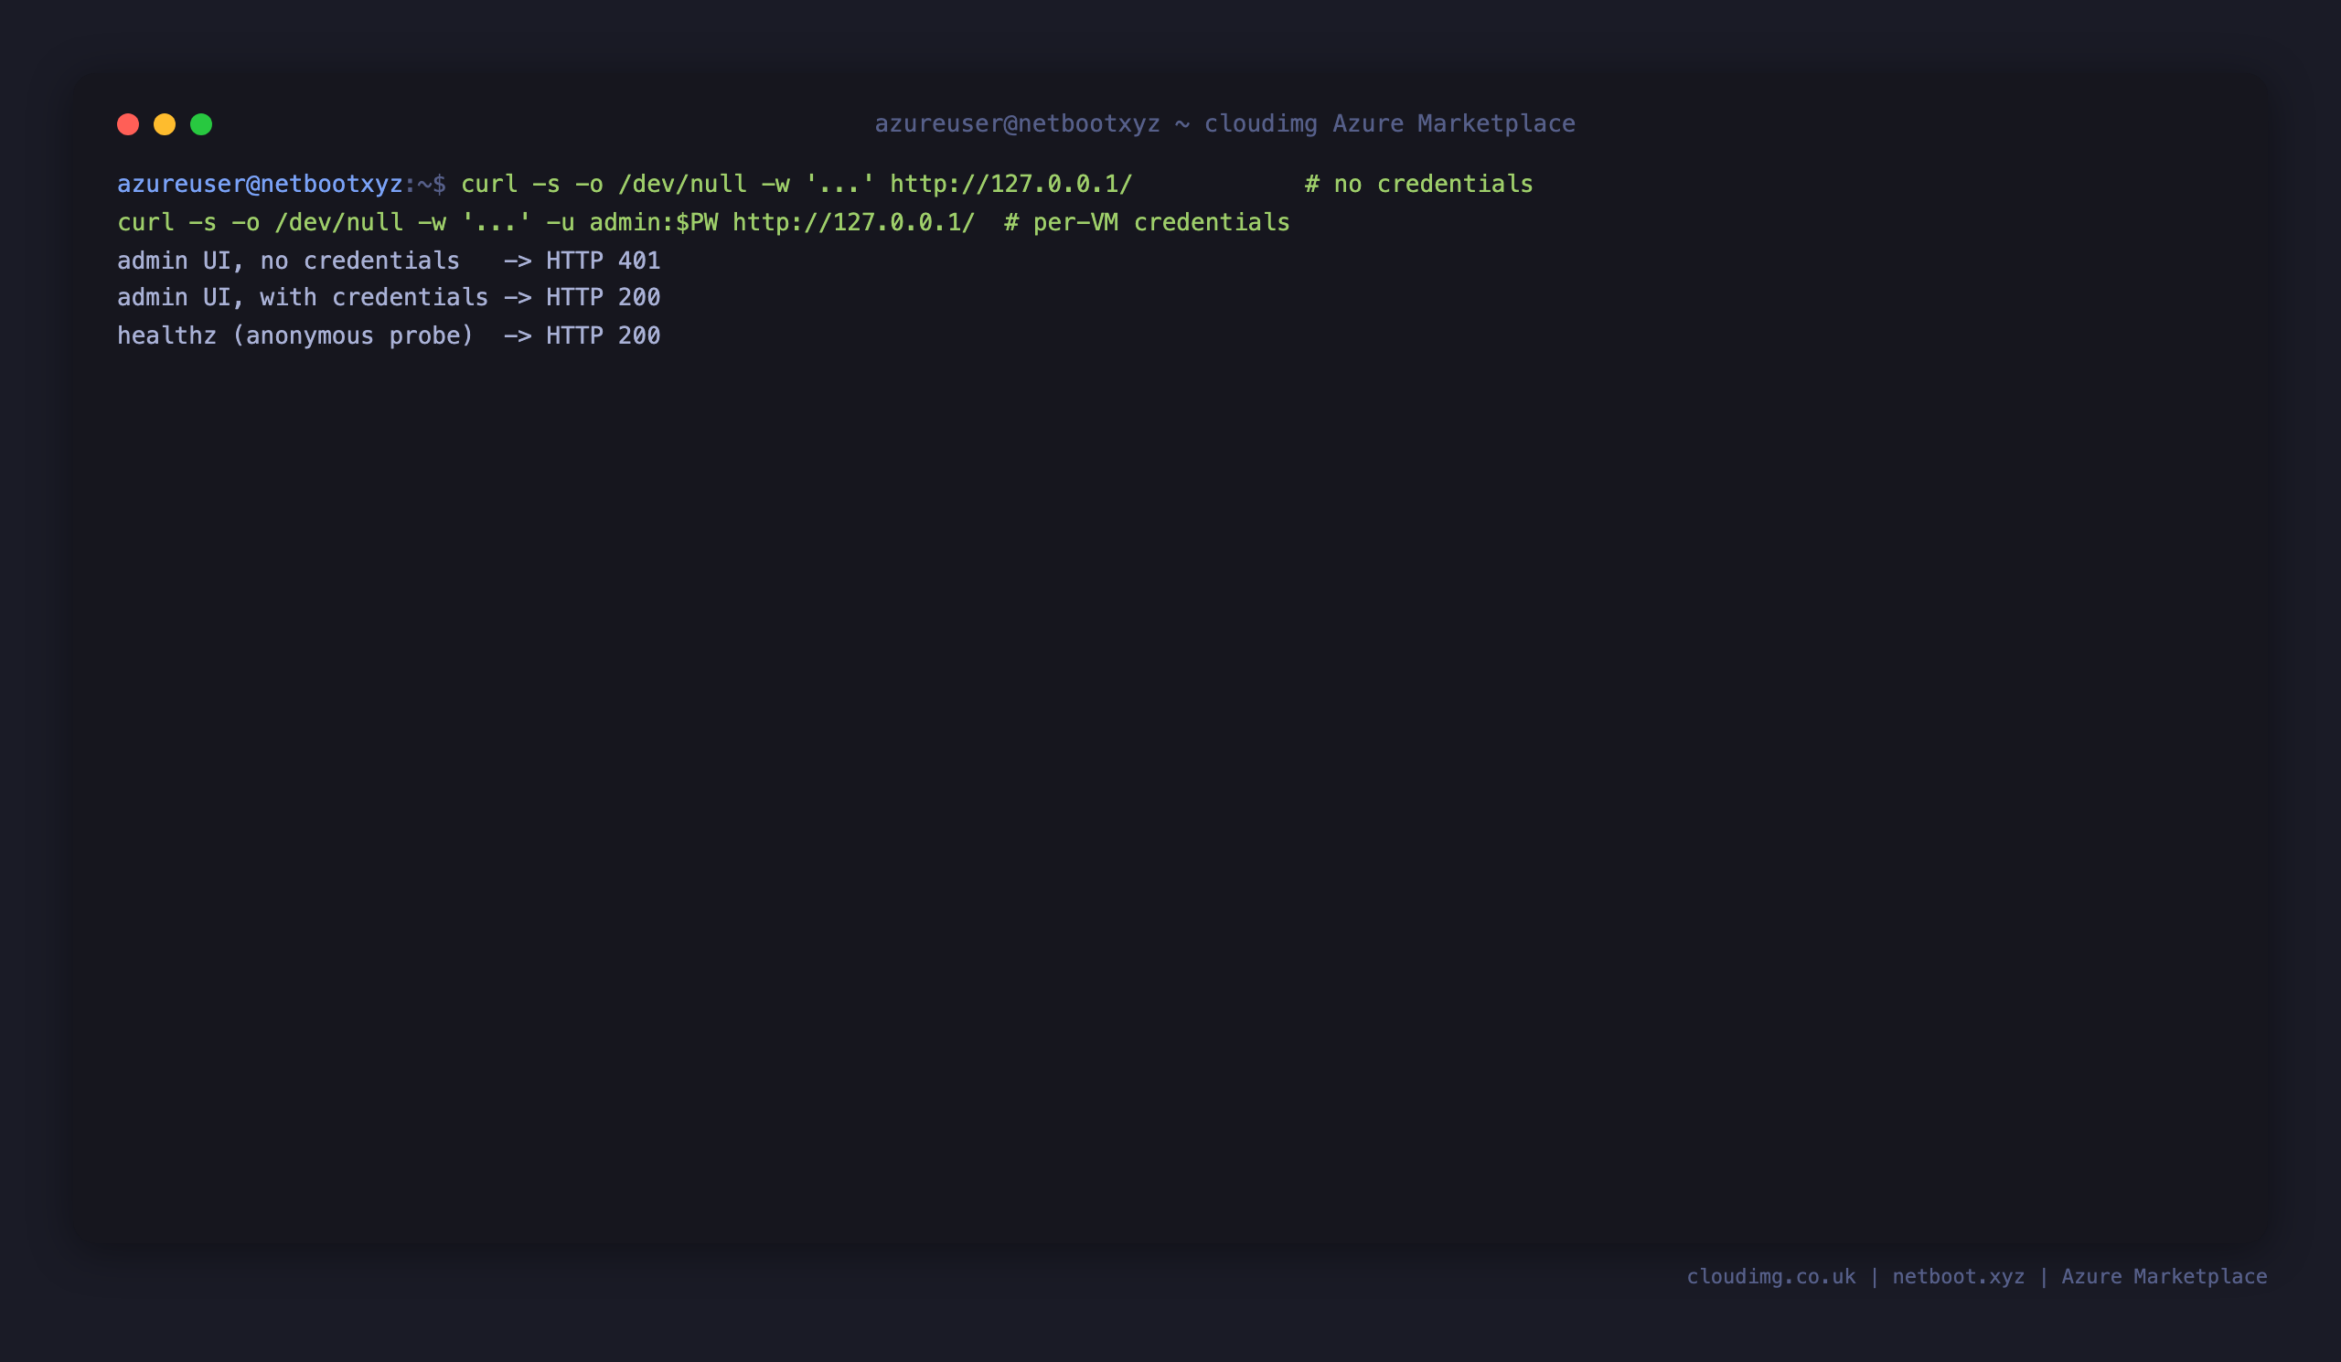Screen dimensions: 2341x1362
Task: Click the 'healthz (anonymous probe) -> HTTP 200' line
Action: 389,335
